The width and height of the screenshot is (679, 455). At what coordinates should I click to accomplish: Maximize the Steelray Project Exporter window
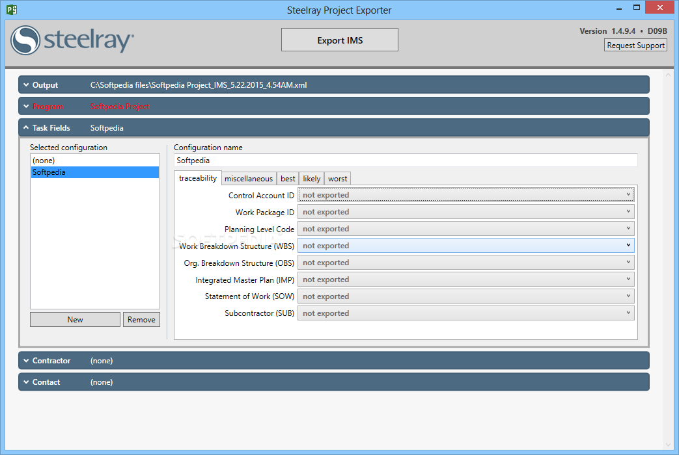(637, 7)
